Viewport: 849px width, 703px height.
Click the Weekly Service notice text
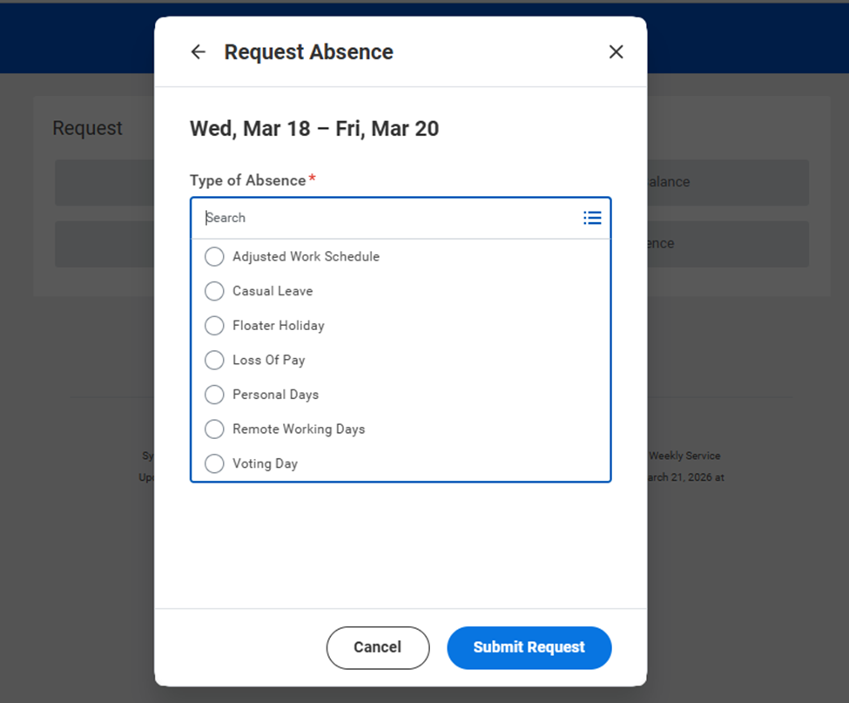[x=684, y=456]
